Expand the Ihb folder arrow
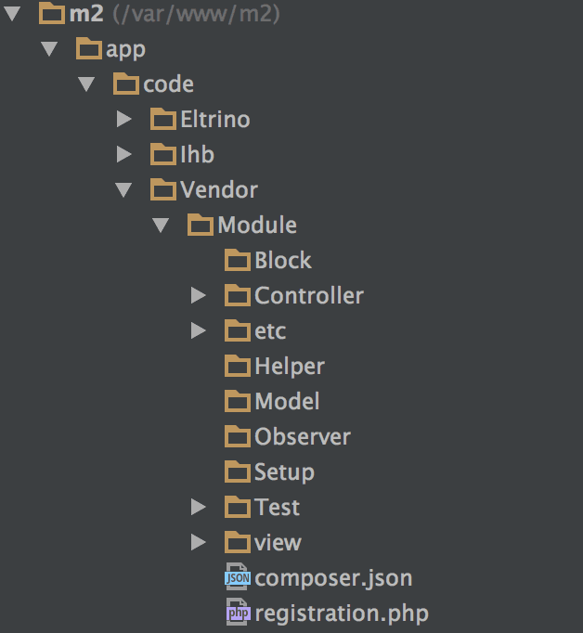Screen dimensions: 583x633 124,155
